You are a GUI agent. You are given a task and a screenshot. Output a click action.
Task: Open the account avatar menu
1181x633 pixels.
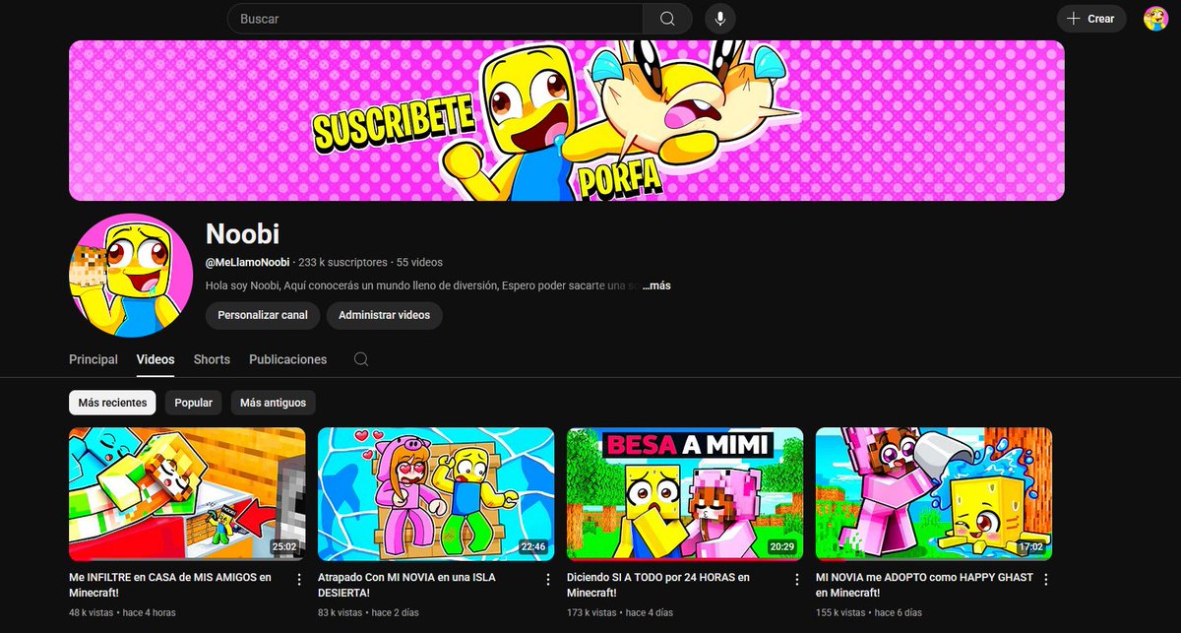[1155, 19]
